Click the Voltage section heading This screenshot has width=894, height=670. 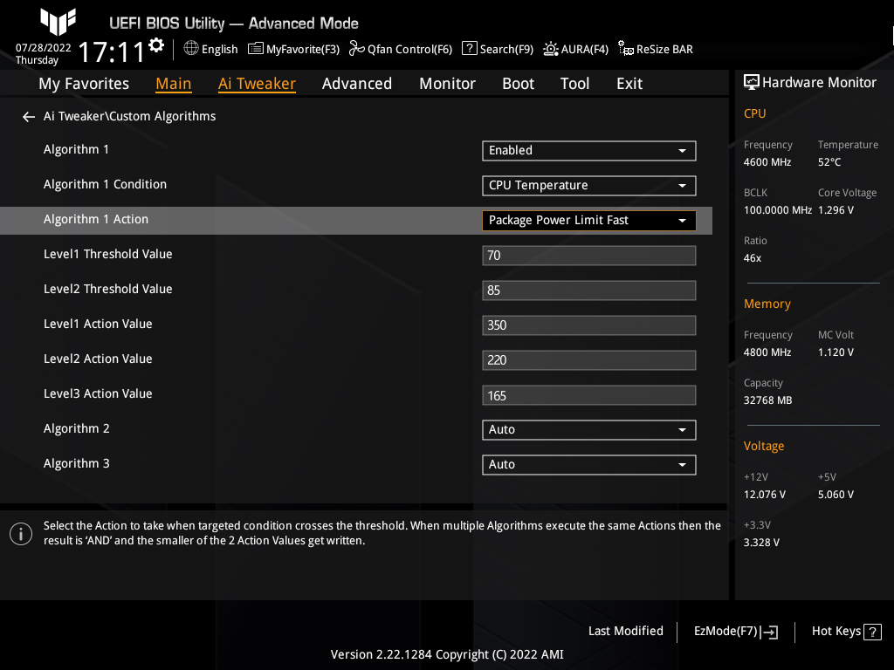click(763, 446)
